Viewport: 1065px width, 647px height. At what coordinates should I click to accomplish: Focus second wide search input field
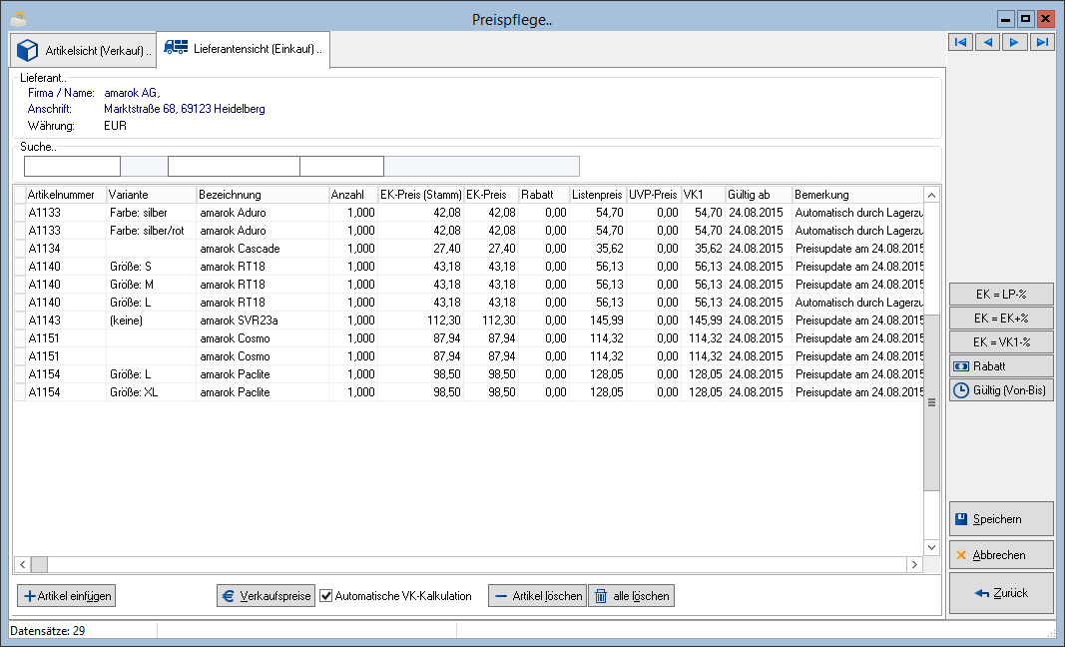coord(234,166)
